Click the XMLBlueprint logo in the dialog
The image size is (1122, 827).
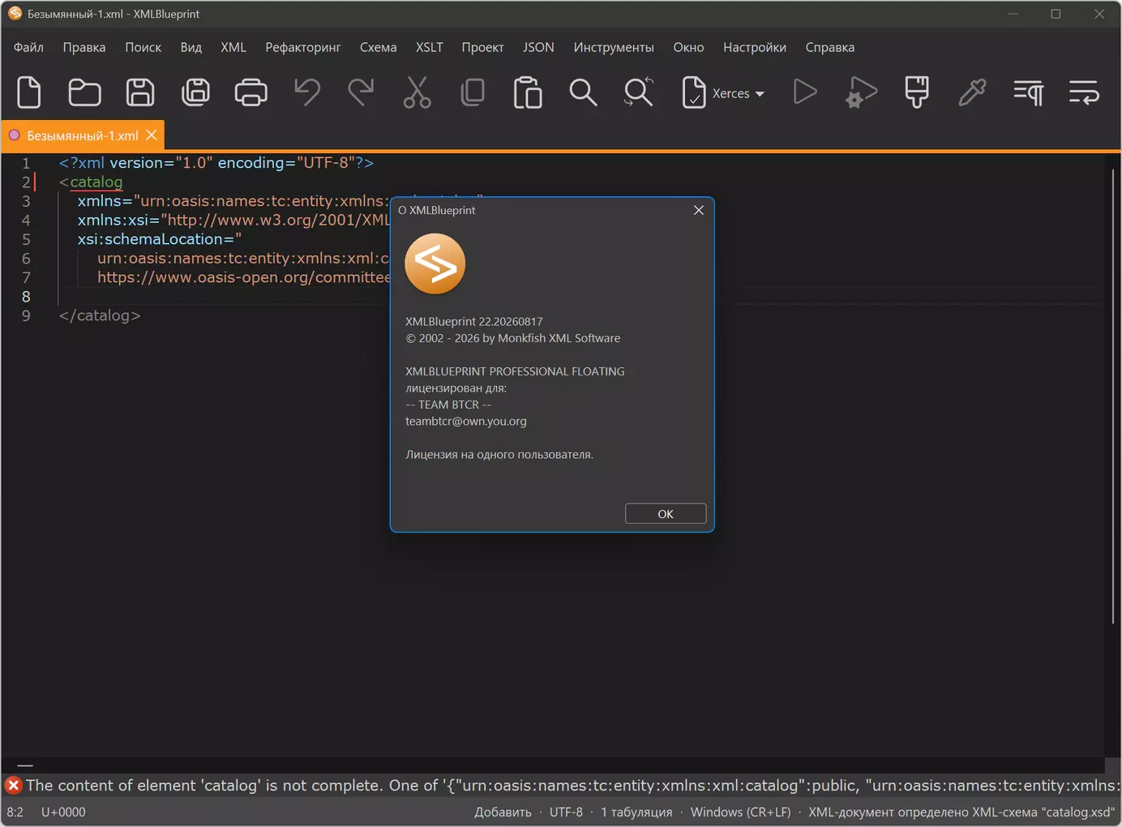435,264
